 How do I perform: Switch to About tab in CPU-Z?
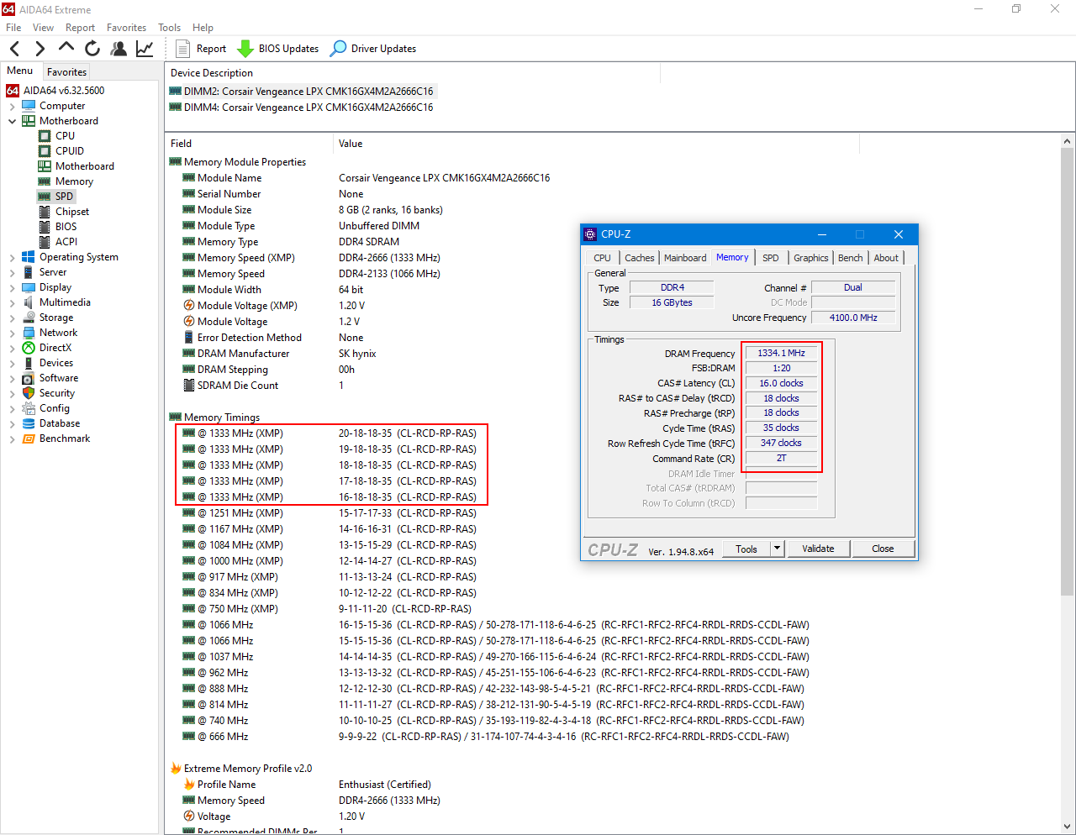[886, 258]
